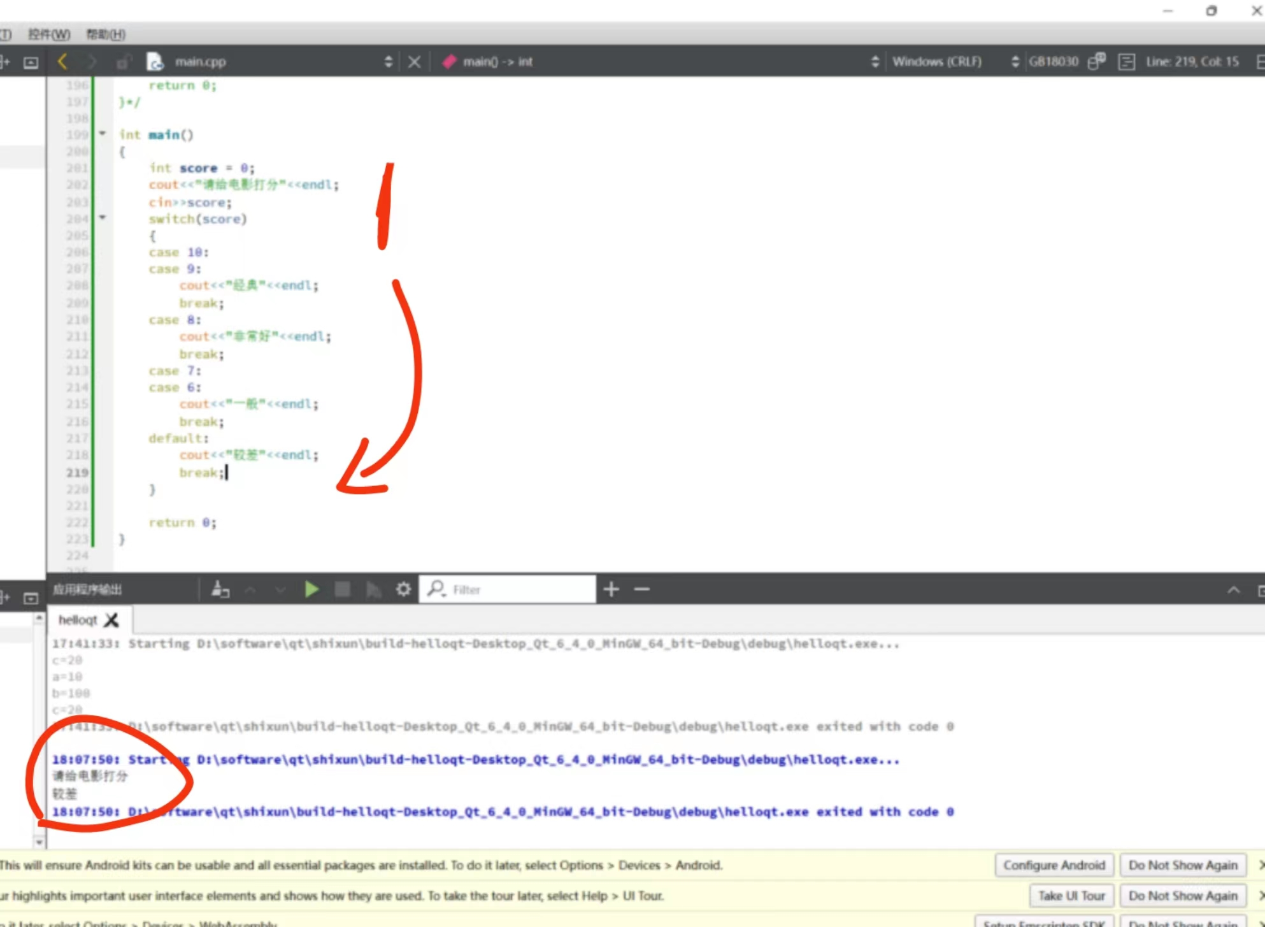Screen dimensions: 1265x927
Task: Open the 控件(W) menu
Action: (49, 34)
